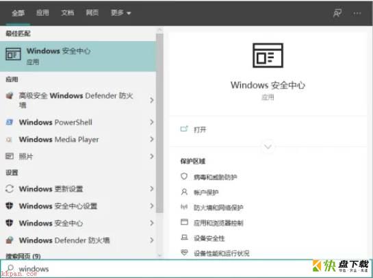Open the best match Windows 安全中心 result
The height and width of the screenshot is (278, 373).
78,56
